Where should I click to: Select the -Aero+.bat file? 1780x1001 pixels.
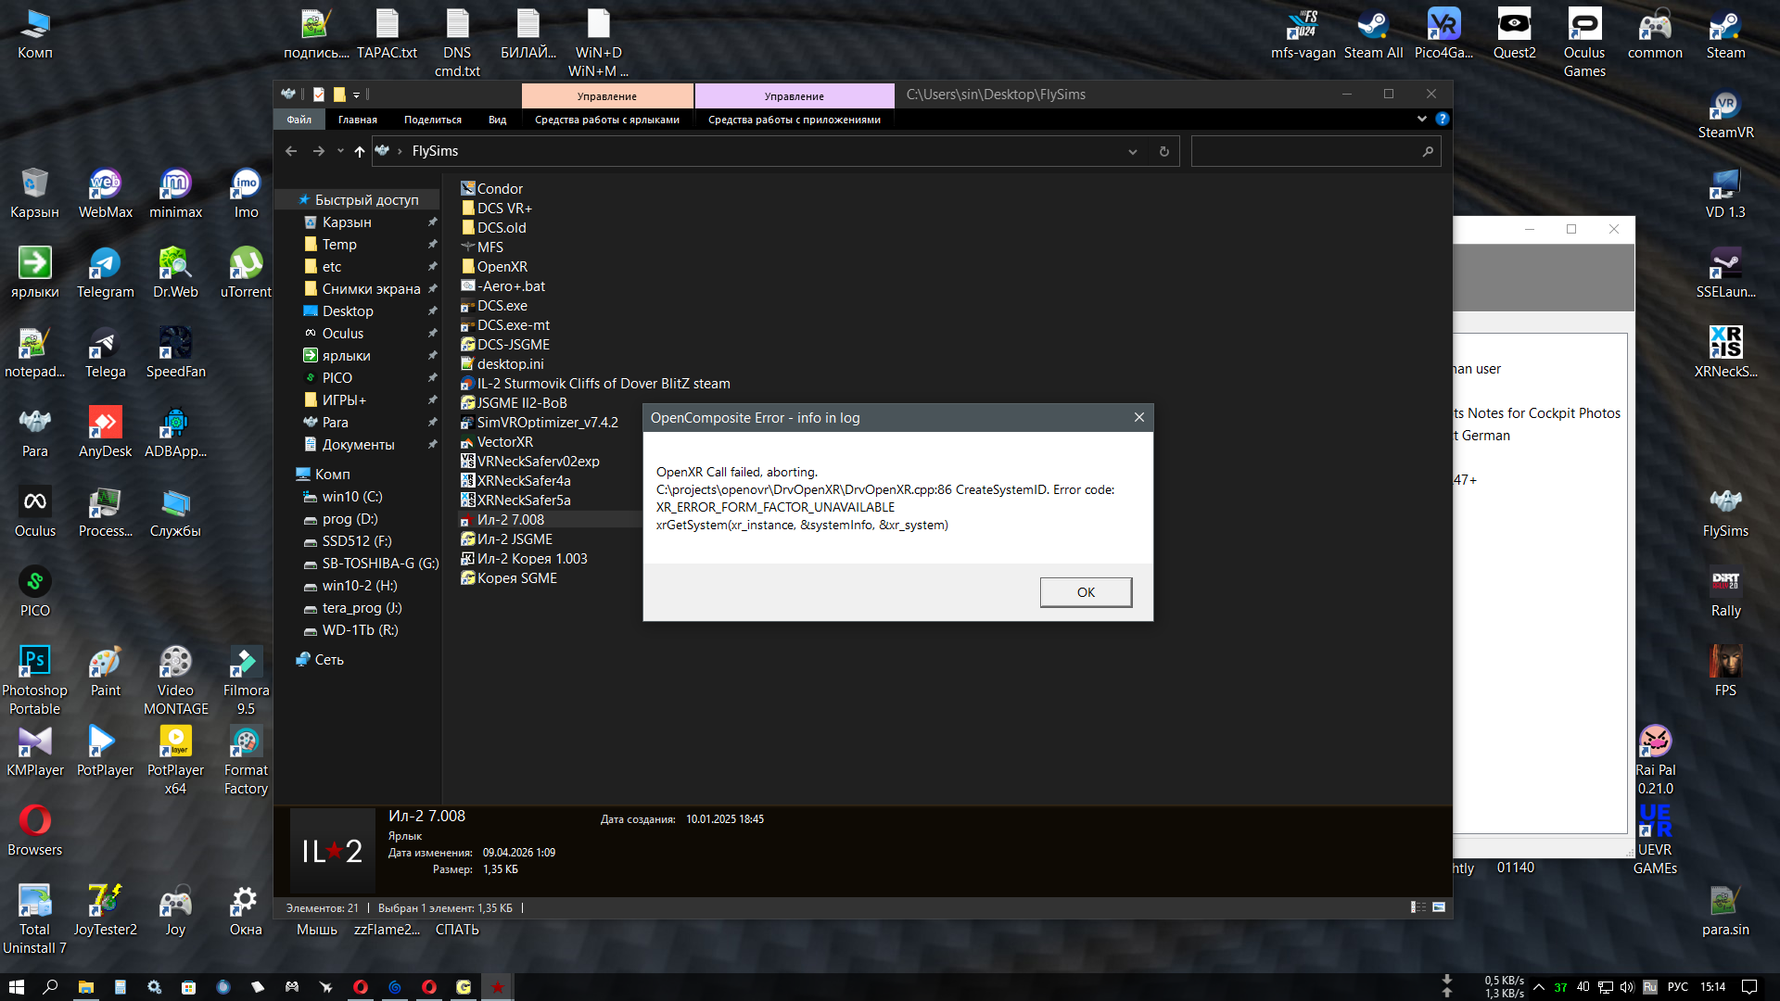502,286
